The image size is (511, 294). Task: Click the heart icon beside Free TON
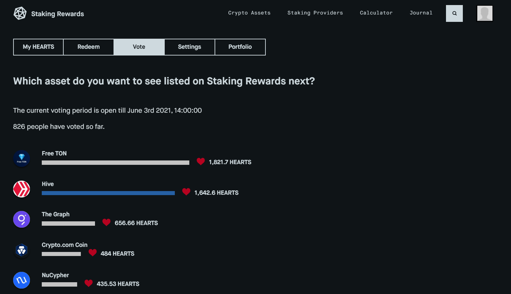click(x=201, y=162)
